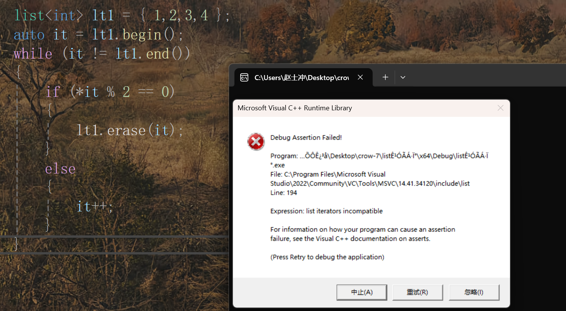Viewport: 566px width, 311px height.
Task: Click the 'else' keyword in code
Action: (60, 169)
